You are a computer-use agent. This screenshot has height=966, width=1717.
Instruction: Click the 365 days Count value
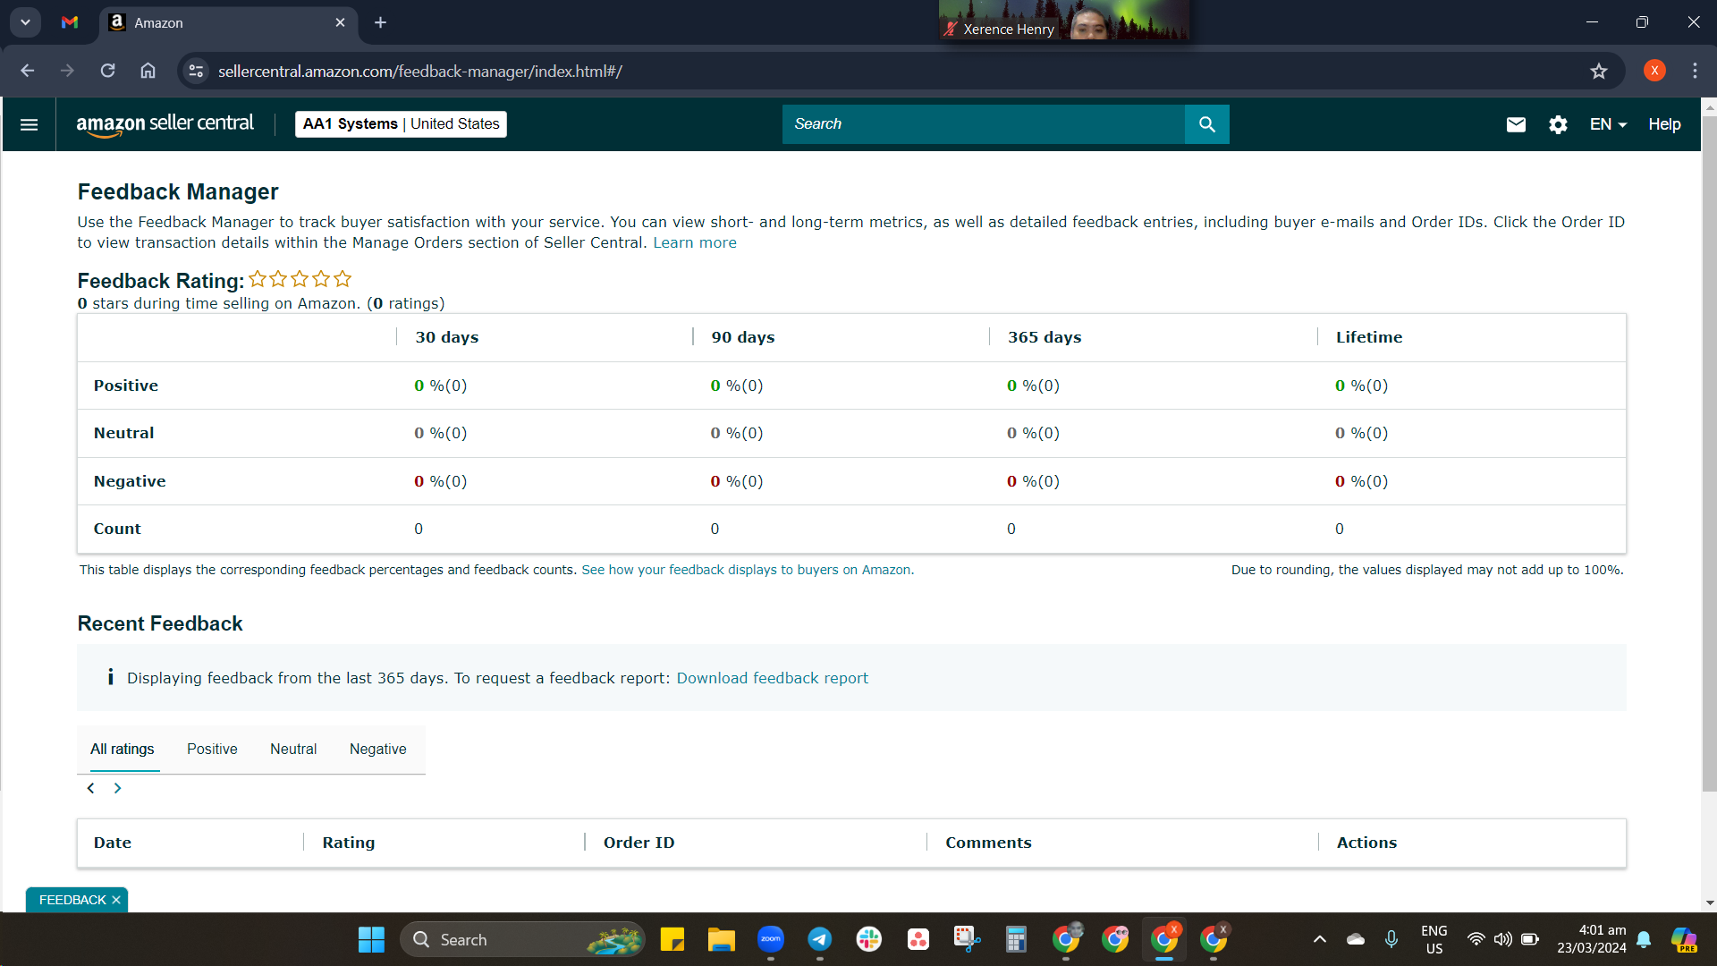coord(1011,529)
